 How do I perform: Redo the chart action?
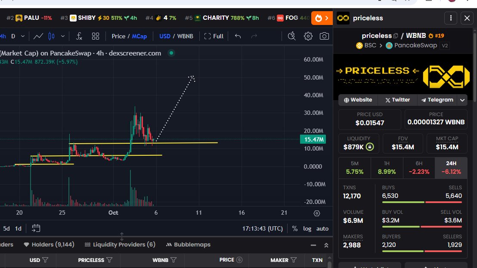point(254,36)
